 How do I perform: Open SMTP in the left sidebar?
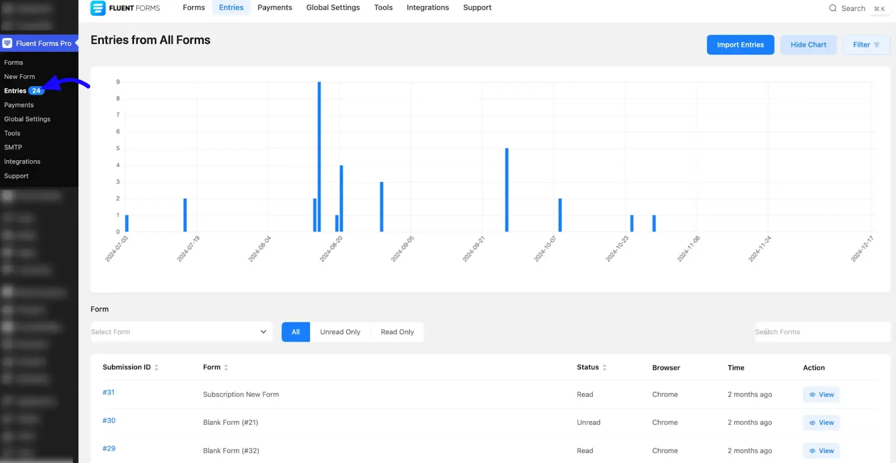click(x=13, y=147)
